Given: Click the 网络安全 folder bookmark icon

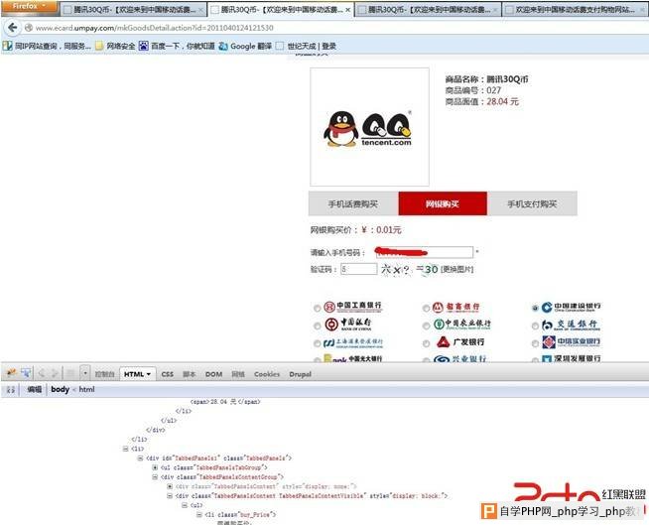Looking at the screenshot, I should tap(99, 46).
